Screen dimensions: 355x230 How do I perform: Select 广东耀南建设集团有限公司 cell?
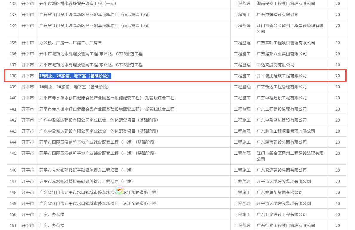click(282, 142)
